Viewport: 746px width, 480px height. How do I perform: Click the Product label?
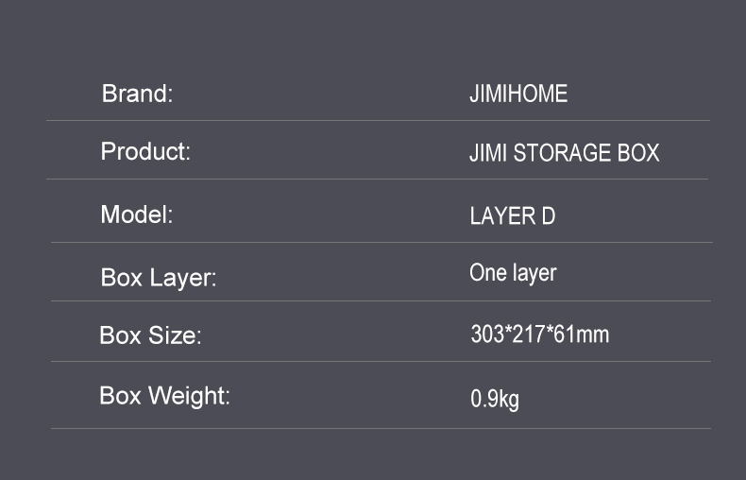pos(145,151)
